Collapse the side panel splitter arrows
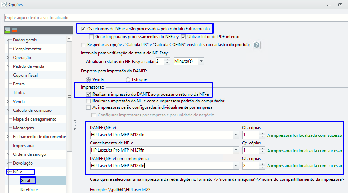The width and height of the screenshot is (348, 193). coord(75,125)
